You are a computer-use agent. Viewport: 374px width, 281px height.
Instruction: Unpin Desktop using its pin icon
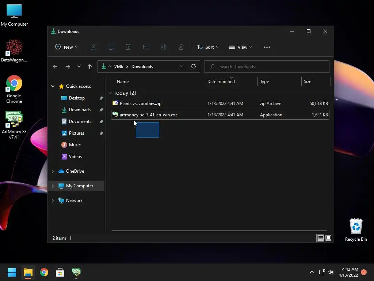[x=102, y=98]
